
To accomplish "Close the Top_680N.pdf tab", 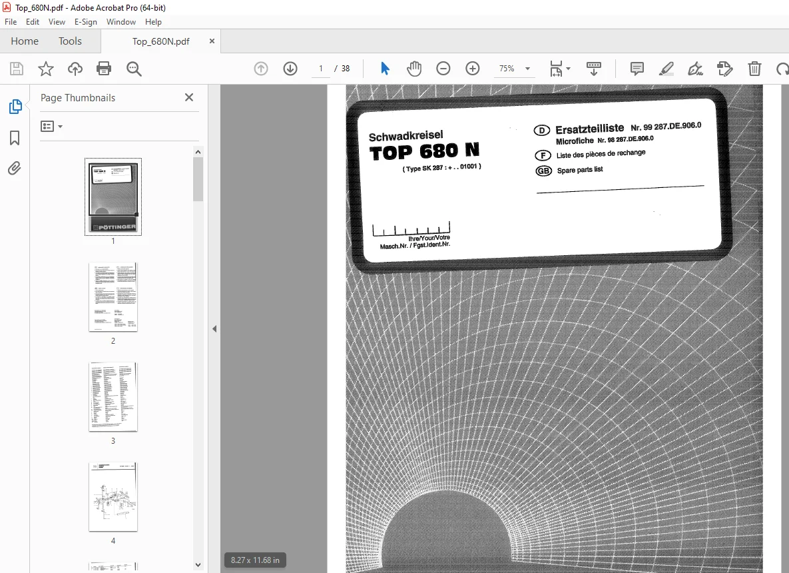I will [212, 41].
